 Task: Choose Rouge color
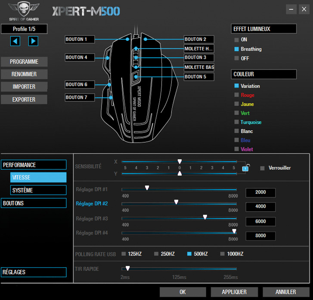(236, 95)
